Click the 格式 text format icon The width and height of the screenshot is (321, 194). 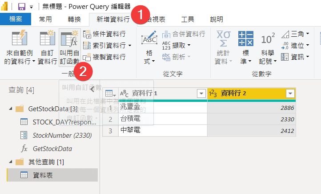point(149,39)
